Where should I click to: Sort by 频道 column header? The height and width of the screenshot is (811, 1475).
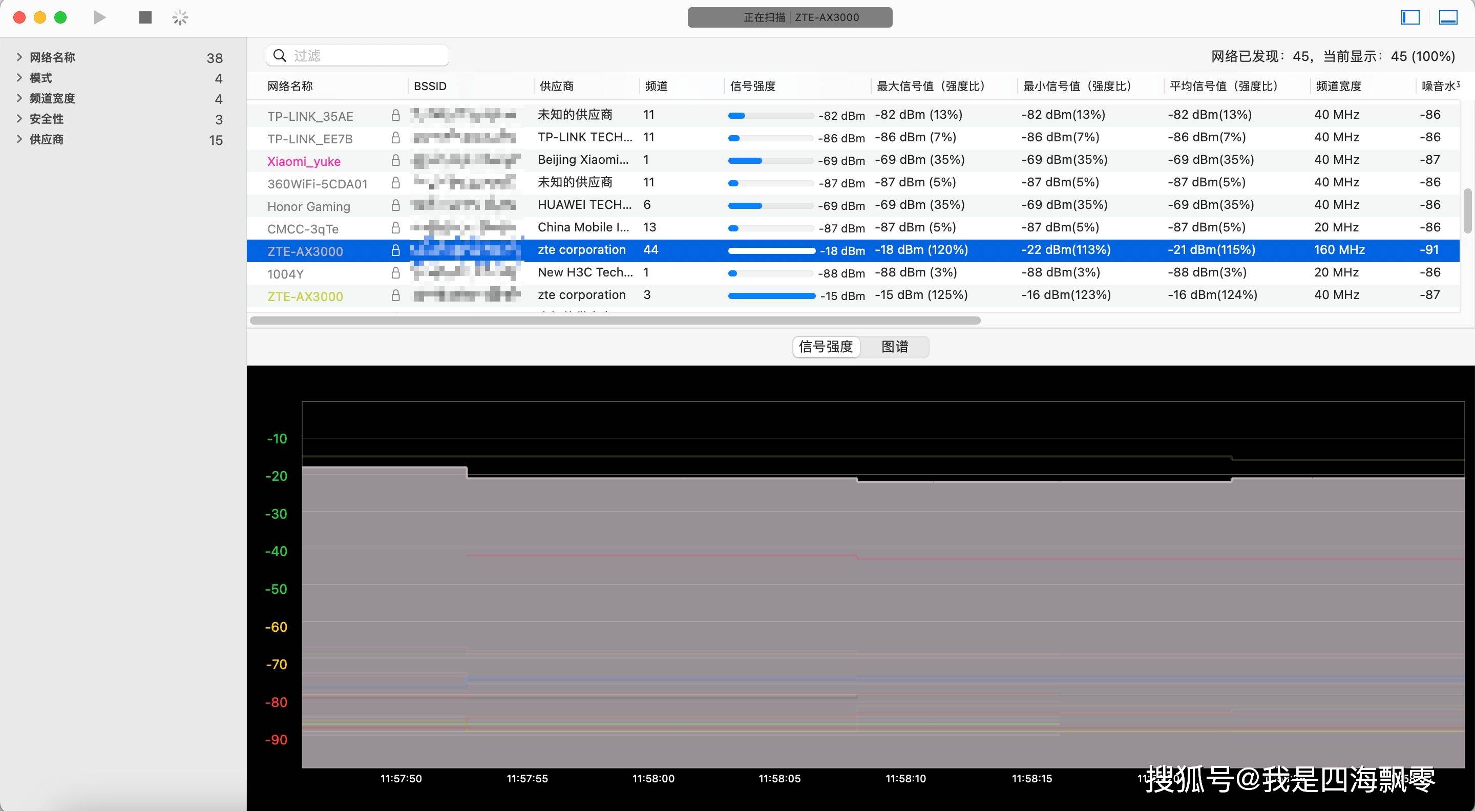[656, 86]
